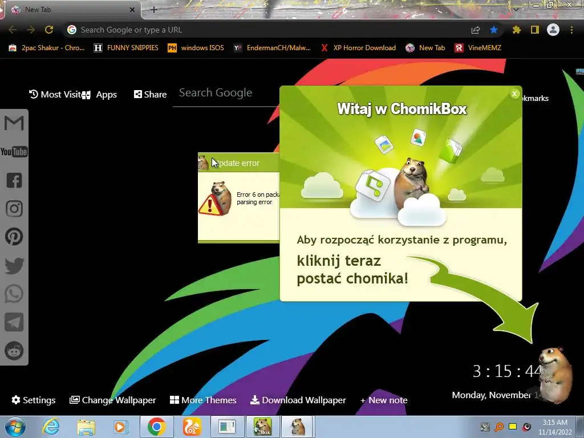This screenshot has width=584, height=438.
Task: Click the Share menu item
Action: pos(150,95)
